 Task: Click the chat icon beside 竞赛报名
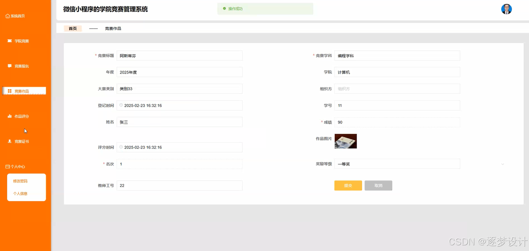pyautogui.click(x=10, y=66)
